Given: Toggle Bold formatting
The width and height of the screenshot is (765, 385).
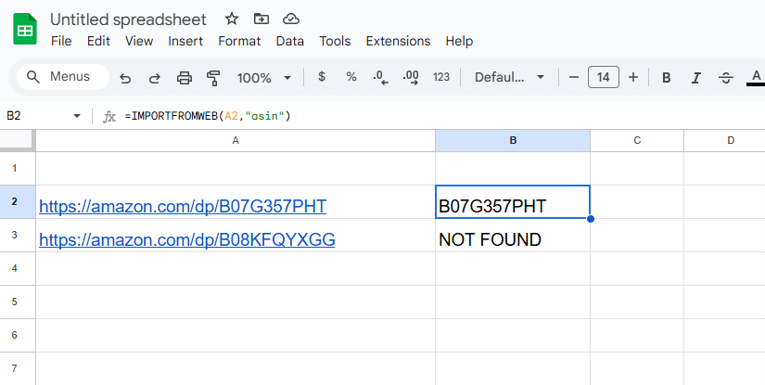Looking at the screenshot, I should click(x=666, y=78).
